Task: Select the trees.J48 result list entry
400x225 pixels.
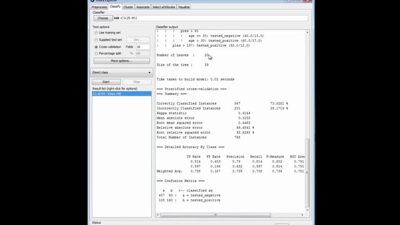Action: (x=122, y=94)
